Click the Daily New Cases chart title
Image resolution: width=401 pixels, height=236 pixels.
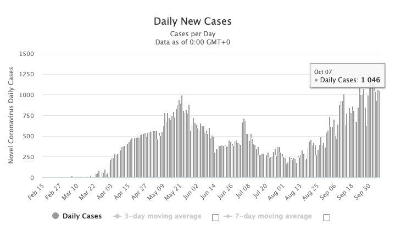pos(193,21)
